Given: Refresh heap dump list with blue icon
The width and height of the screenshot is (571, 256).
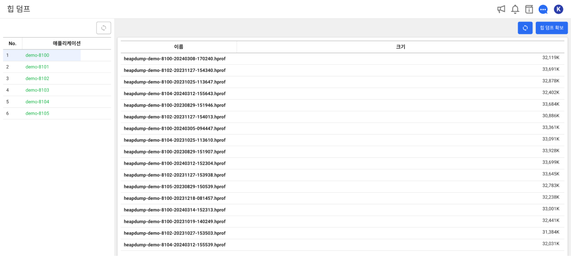Looking at the screenshot, I should (525, 28).
